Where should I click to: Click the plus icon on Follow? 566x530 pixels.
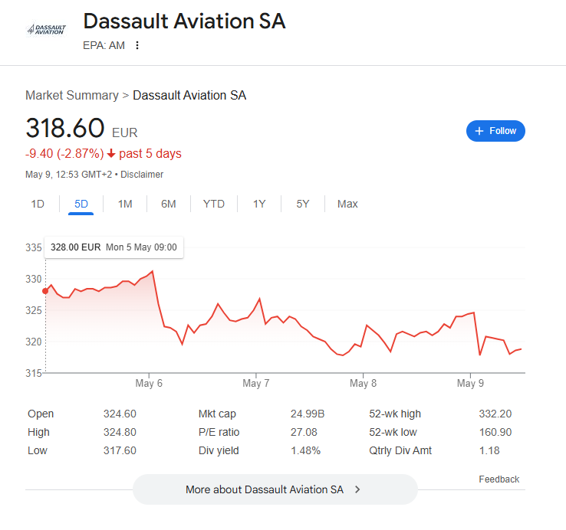pyautogui.click(x=479, y=131)
